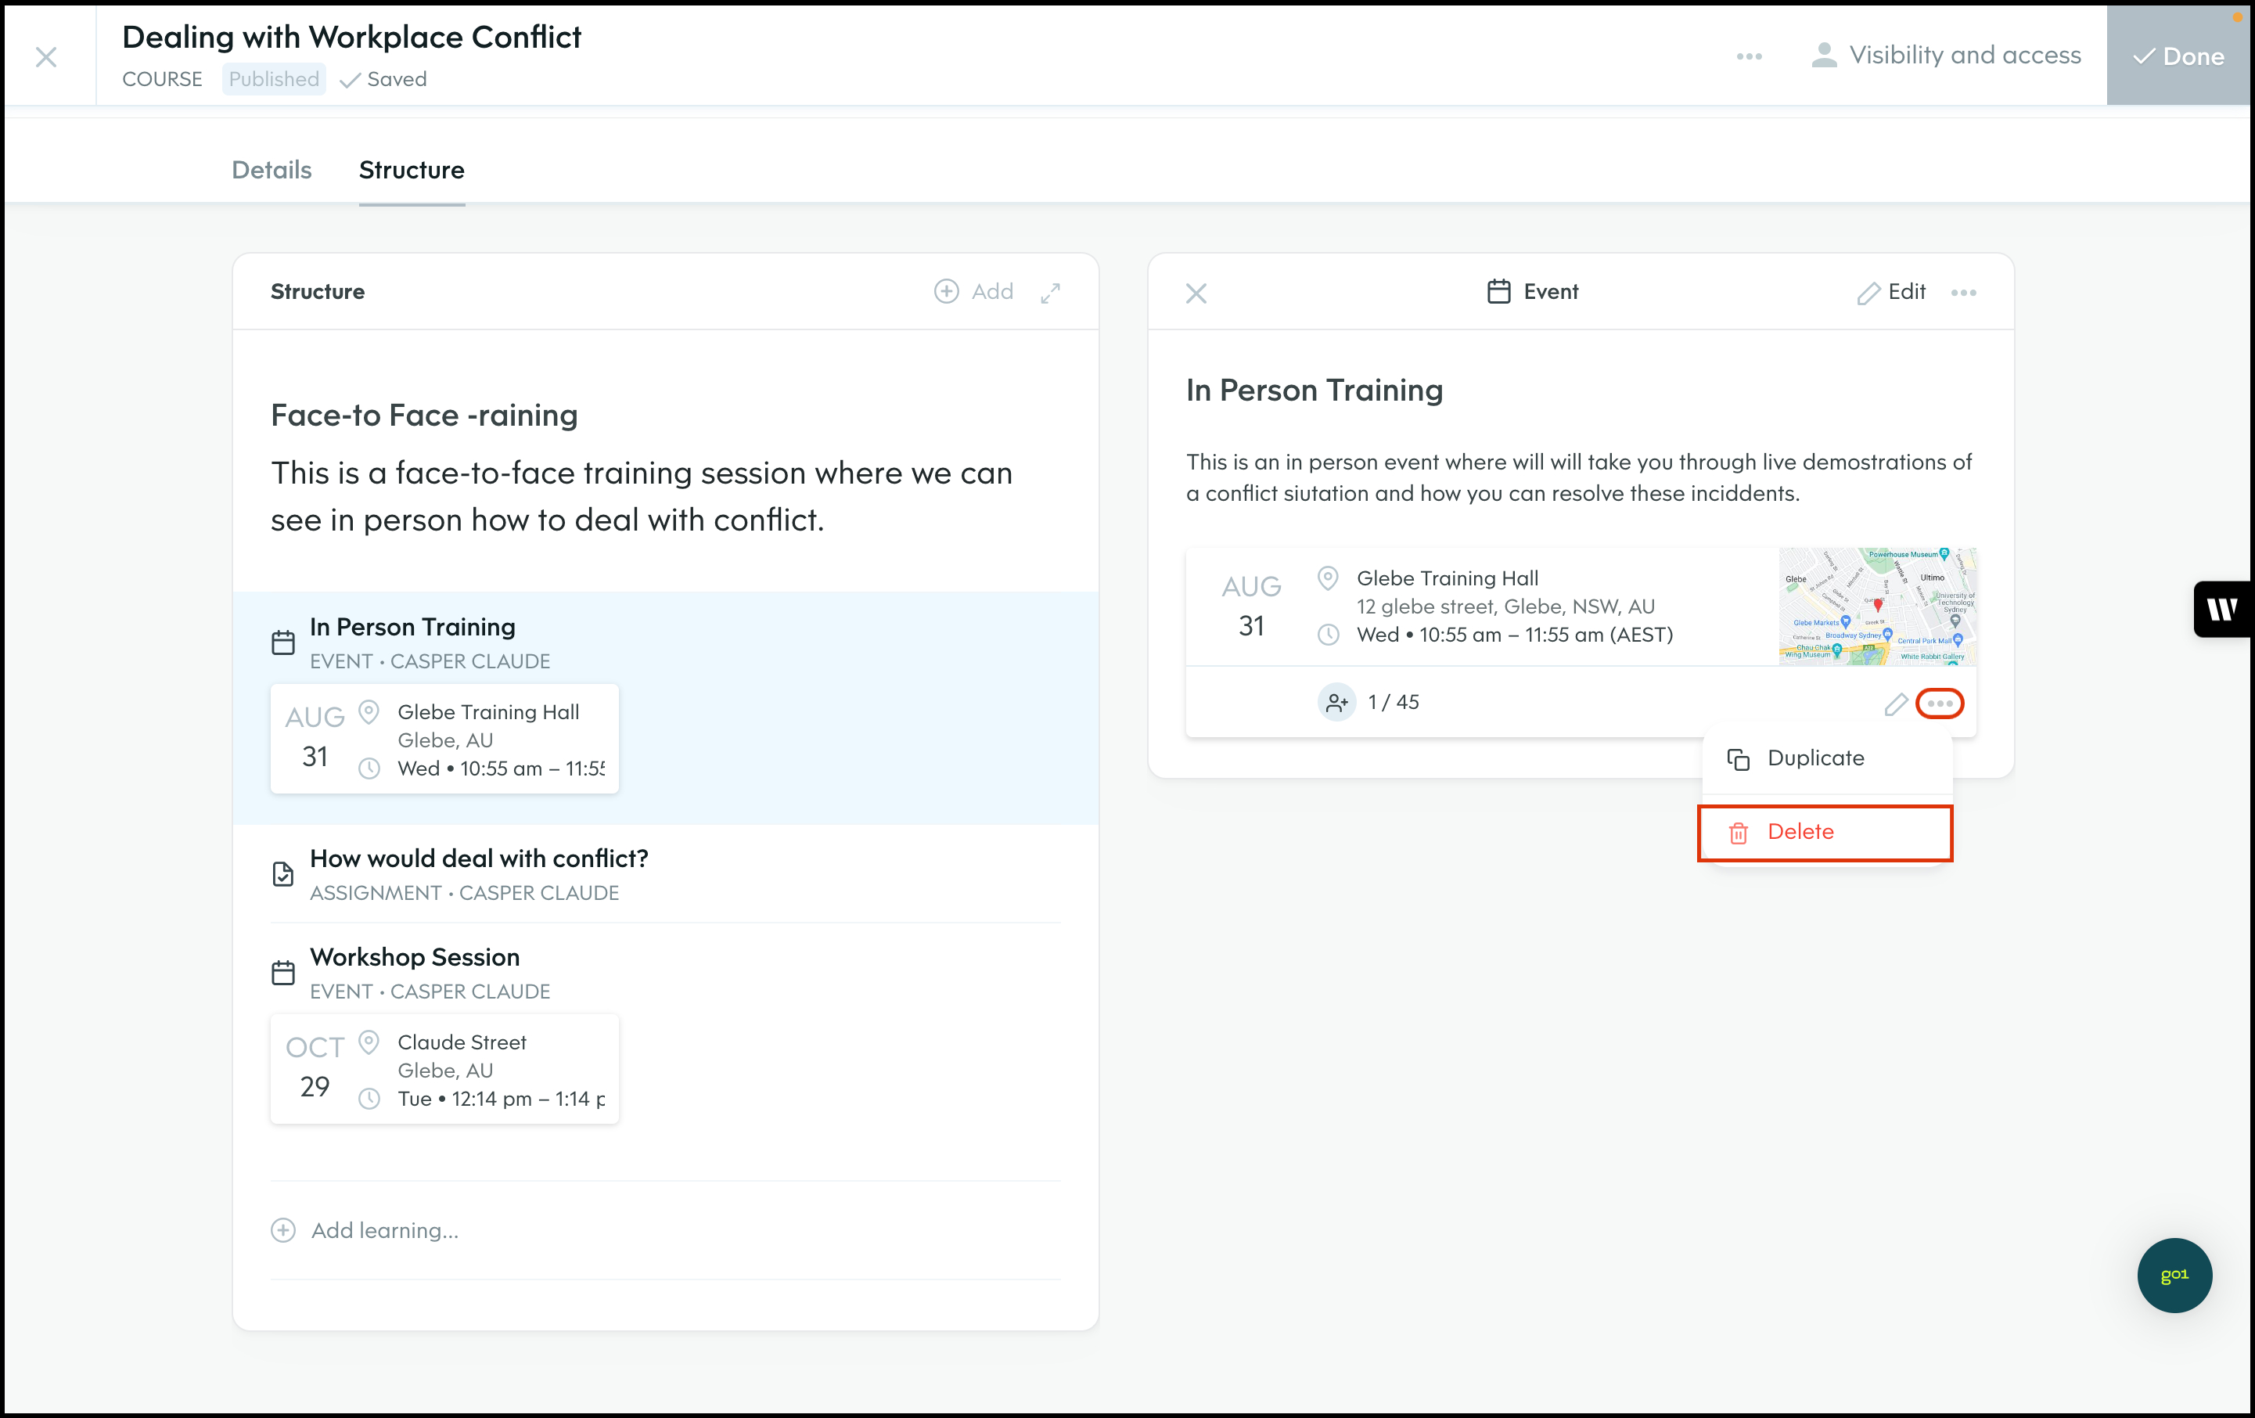2255x1418 pixels.
Task: Click the 12 glebe street address line
Action: (1505, 607)
